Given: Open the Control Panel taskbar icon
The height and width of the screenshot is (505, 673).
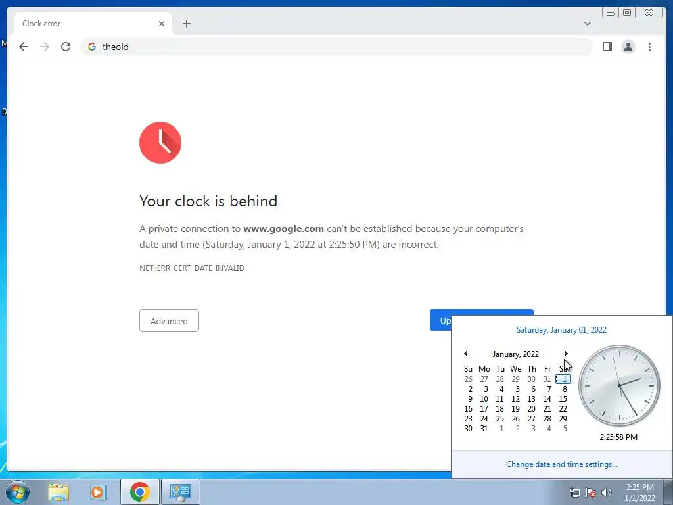Looking at the screenshot, I should (180, 492).
